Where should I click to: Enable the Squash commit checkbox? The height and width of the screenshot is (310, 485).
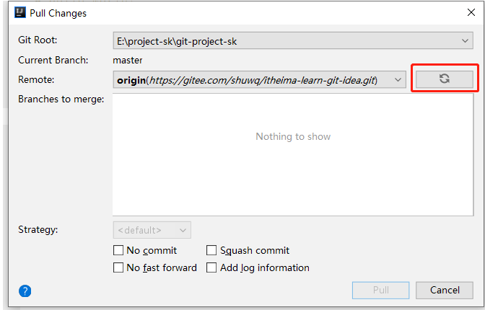211,250
